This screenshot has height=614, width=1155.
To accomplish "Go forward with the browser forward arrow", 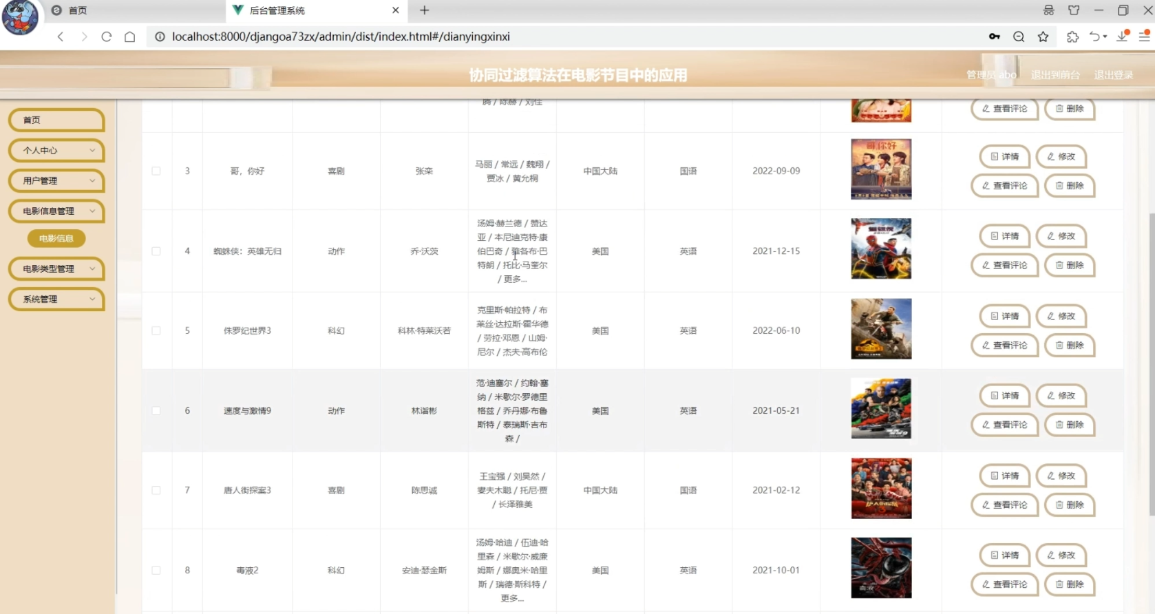I will [84, 36].
